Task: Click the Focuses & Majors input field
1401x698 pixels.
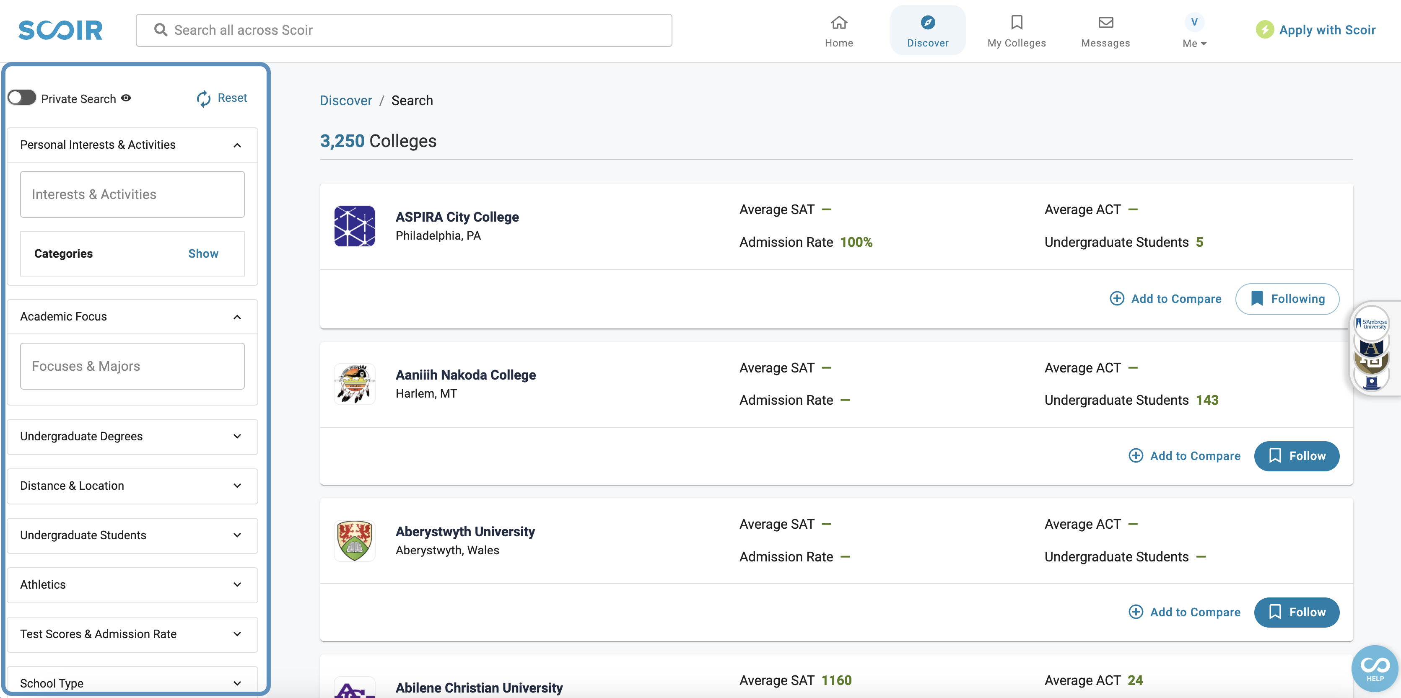Action: click(132, 367)
